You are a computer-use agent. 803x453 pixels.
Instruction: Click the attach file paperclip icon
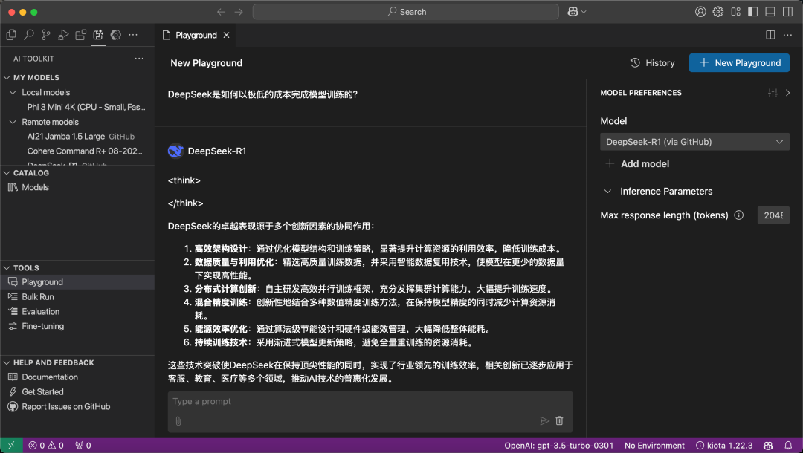(x=178, y=421)
